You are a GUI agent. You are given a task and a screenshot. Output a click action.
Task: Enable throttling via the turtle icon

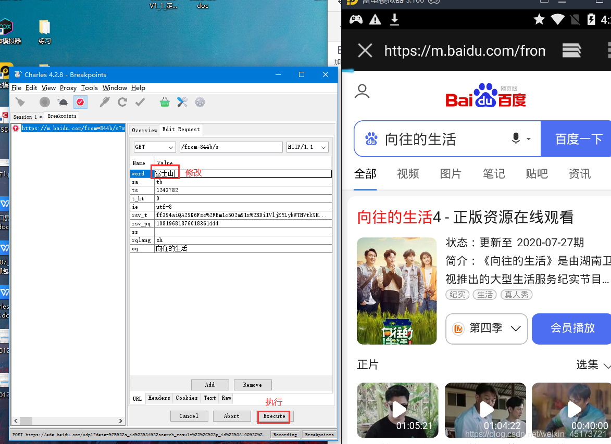[x=63, y=102]
